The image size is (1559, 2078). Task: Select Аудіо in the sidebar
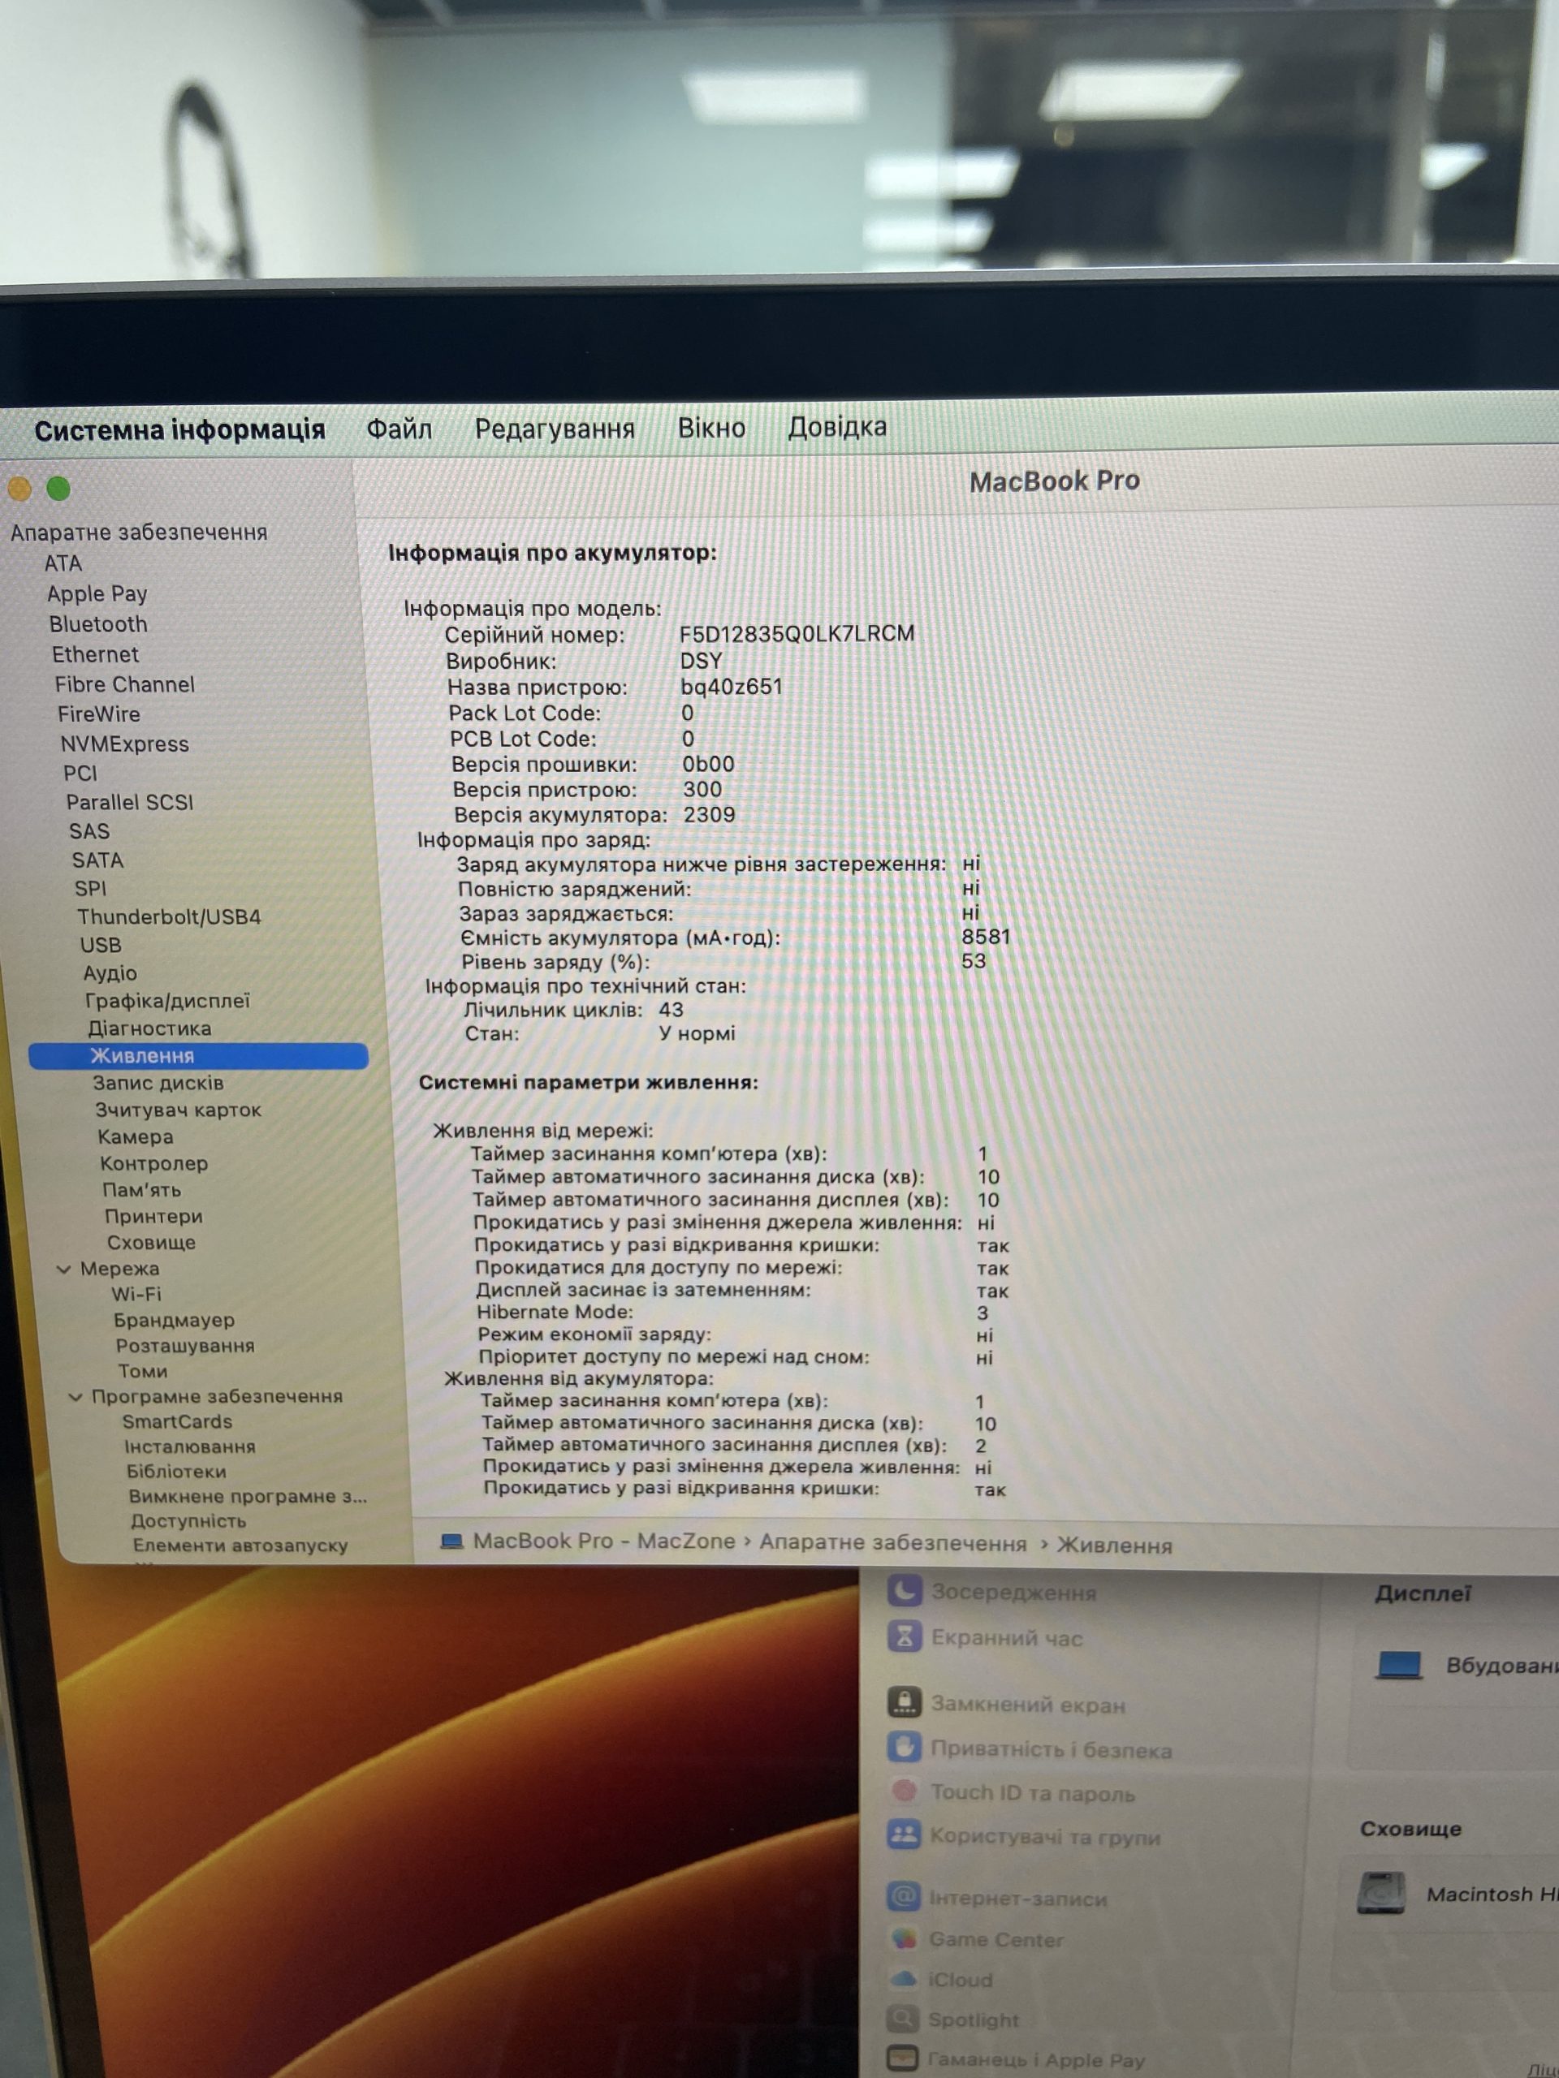pyautogui.click(x=110, y=973)
